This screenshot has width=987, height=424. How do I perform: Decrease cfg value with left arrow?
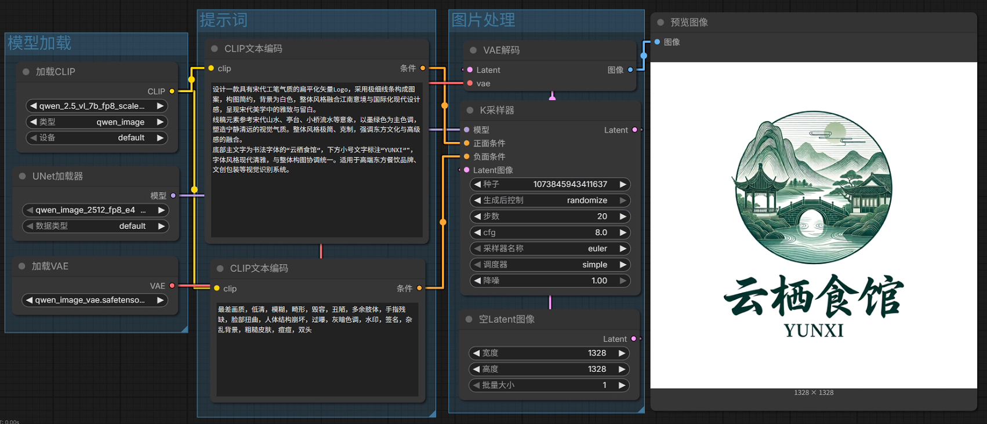tap(477, 232)
